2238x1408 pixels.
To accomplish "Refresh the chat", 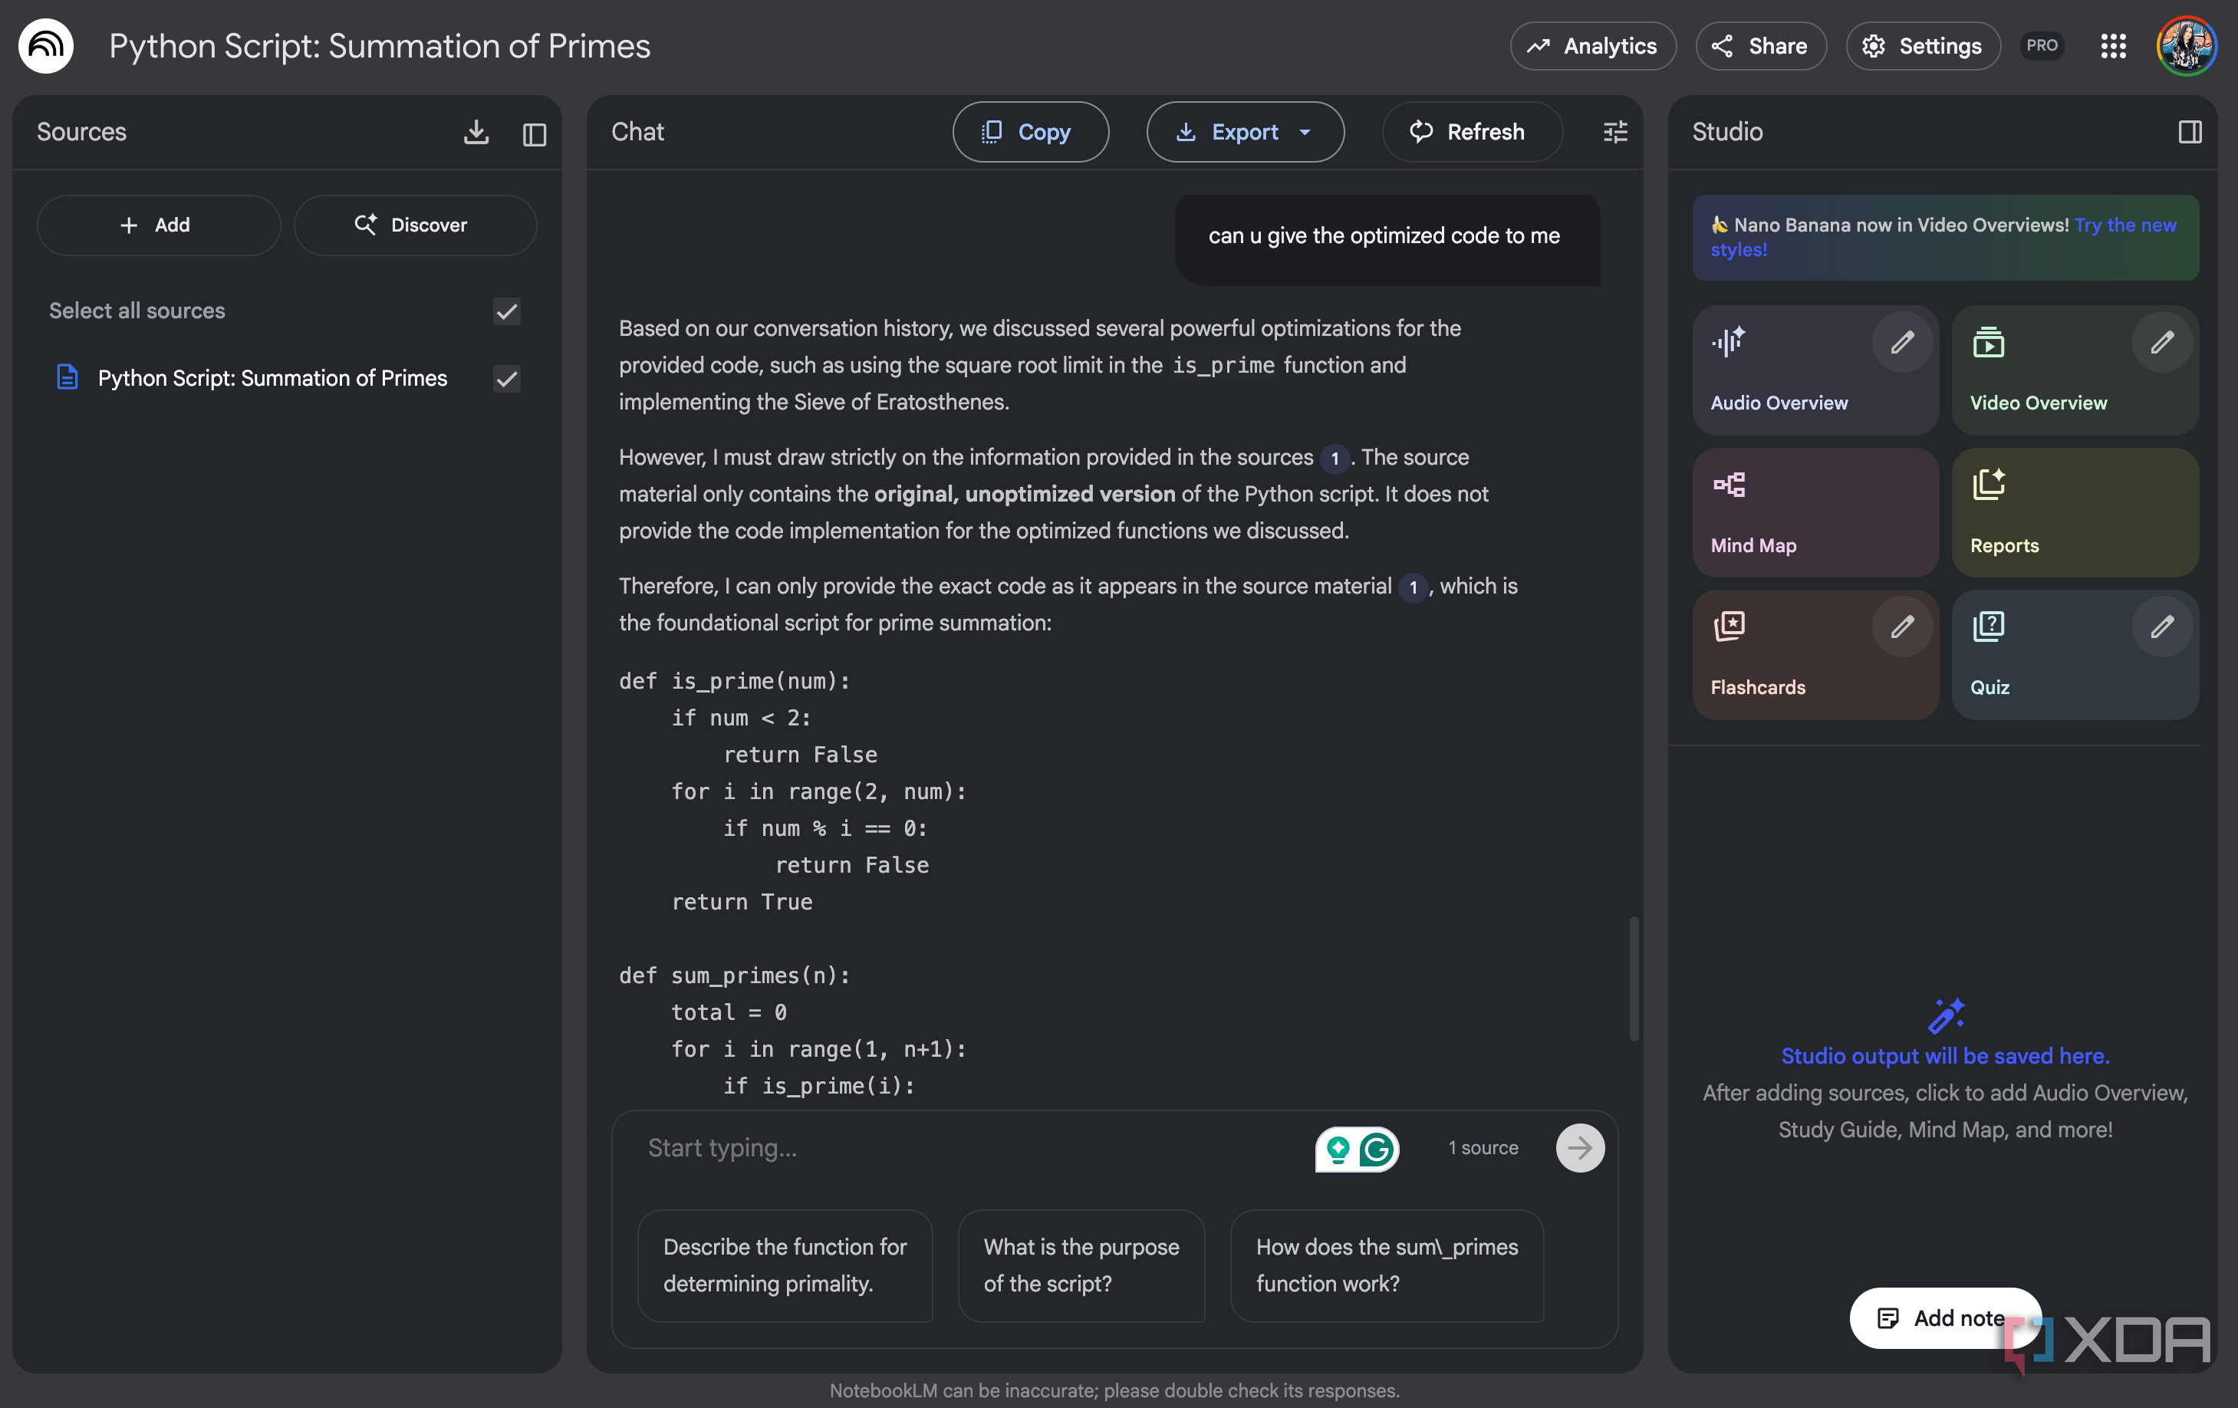I will [1470, 132].
